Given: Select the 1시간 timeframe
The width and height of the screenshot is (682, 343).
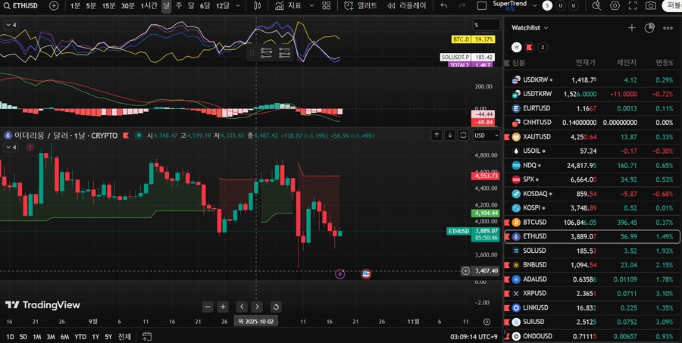Looking at the screenshot, I should pyautogui.click(x=149, y=5).
